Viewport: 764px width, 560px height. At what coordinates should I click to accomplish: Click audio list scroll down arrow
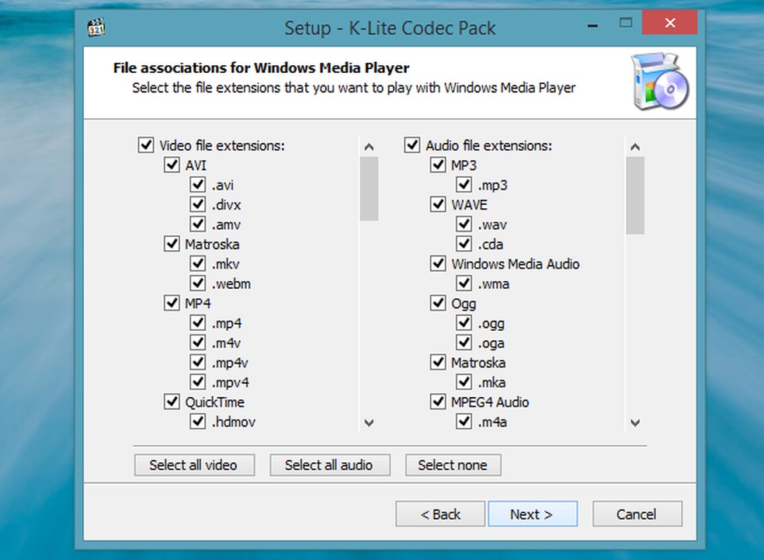tap(635, 423)
